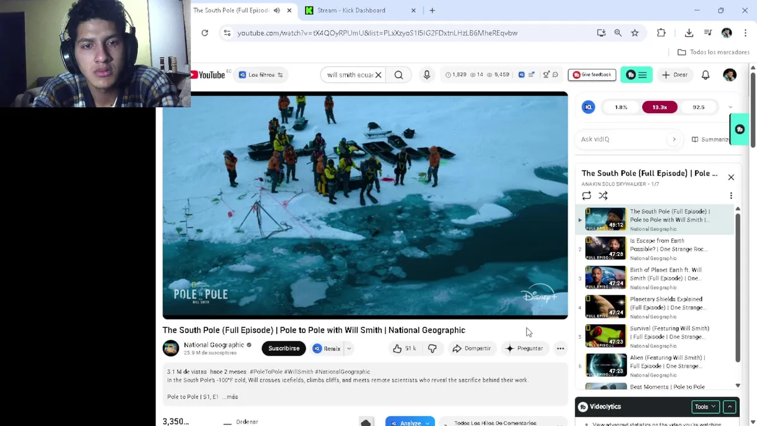The image size is (757, 426).
Task: Toggle shuffle playlist
Action: [x=603, y=196]
